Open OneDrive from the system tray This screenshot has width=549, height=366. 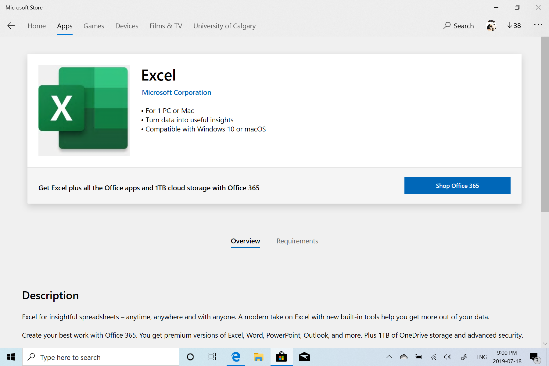point(404,357)
